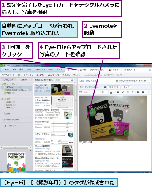The width and height of the screenshot is (152, 187).
Task: Collapse the タグ tree section
Action: 2,99
